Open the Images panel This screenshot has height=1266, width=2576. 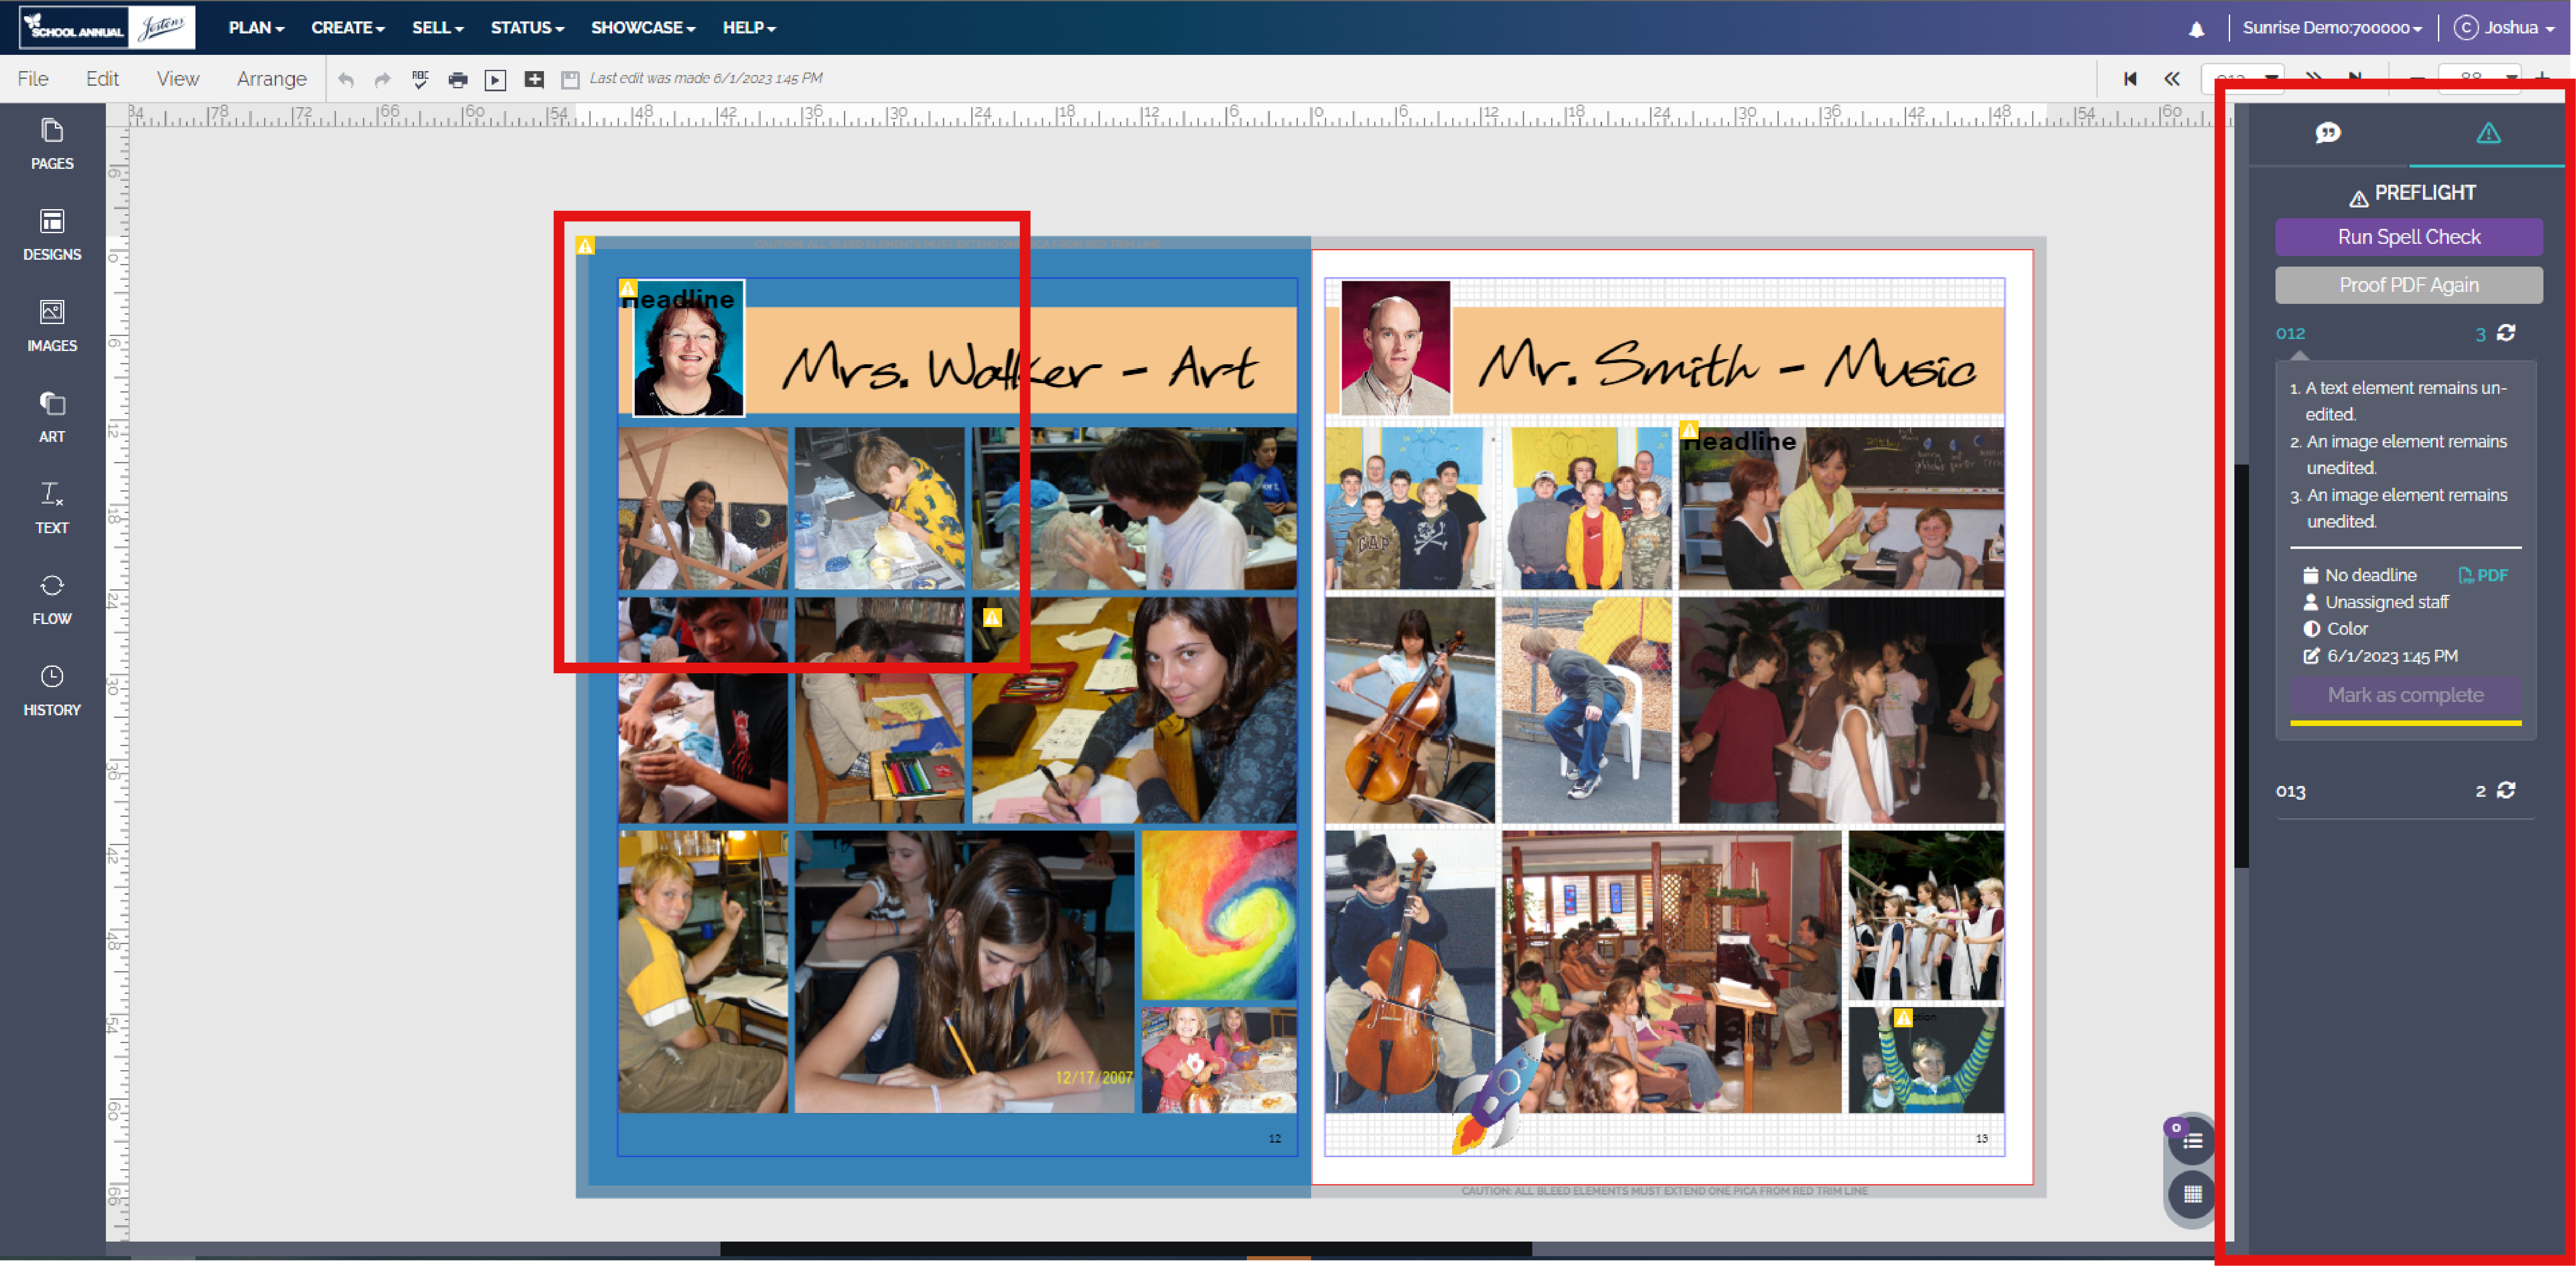[52, 326]
